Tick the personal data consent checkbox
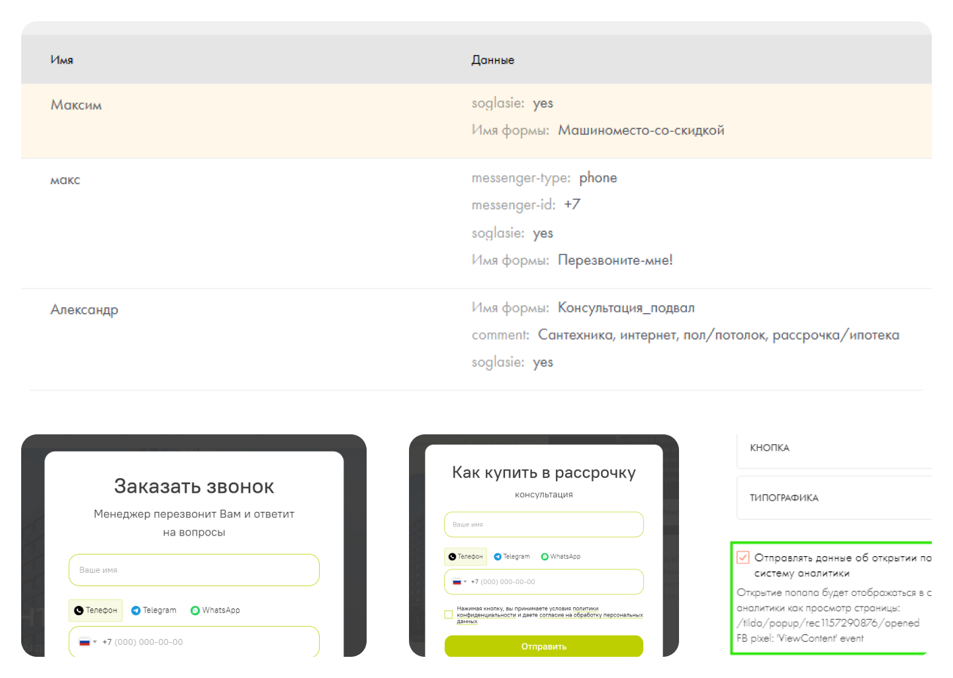Viewport: 953px width, 678px height. point(448,614)
